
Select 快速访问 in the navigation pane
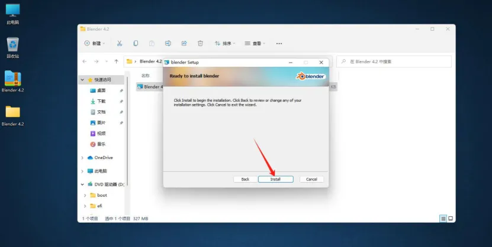point(102,80)
